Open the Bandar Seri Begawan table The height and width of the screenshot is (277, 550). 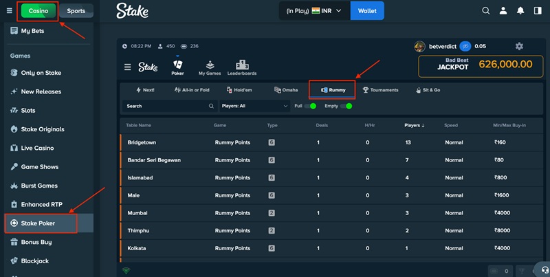click(x=332, y=160)
